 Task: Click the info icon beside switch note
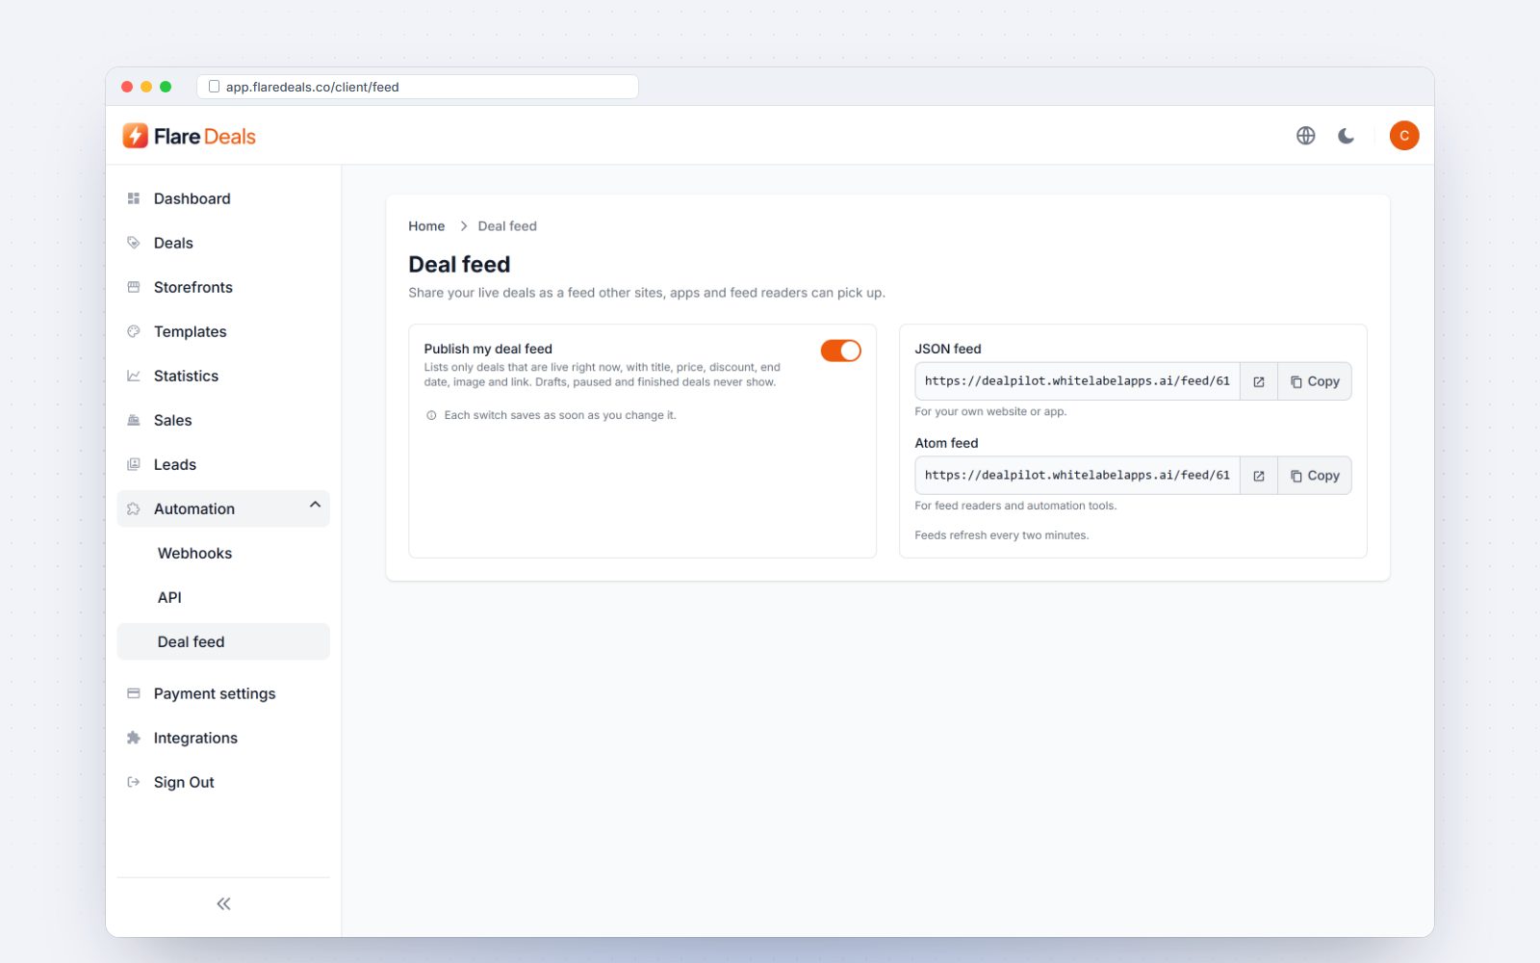pyautogui.click(x=431, y=415)
